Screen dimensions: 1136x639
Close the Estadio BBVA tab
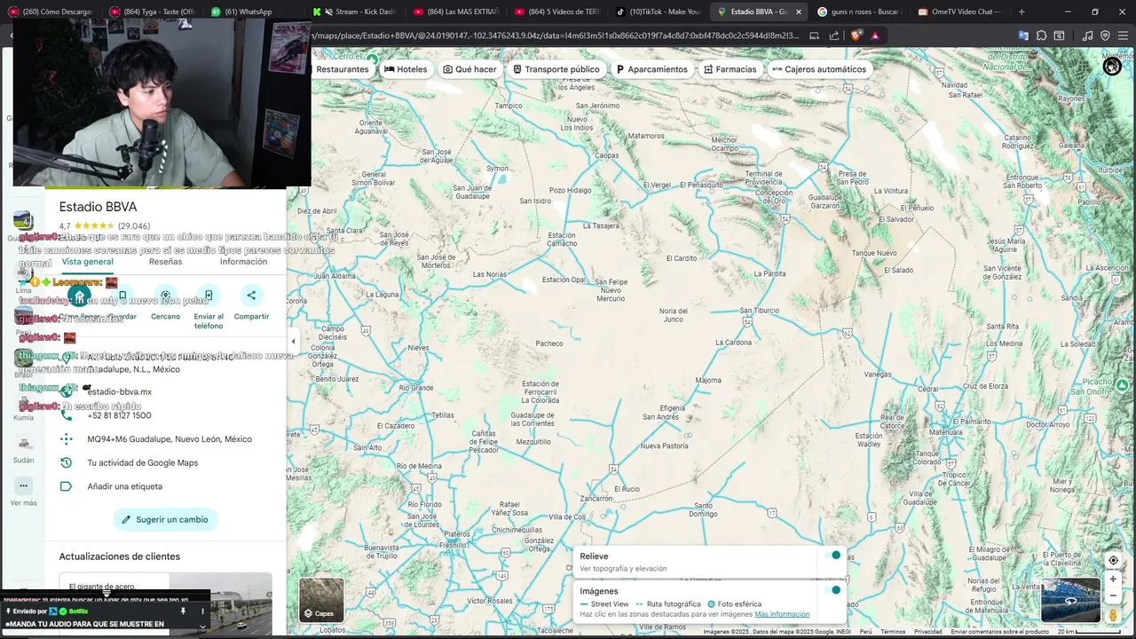coord(798,12)
